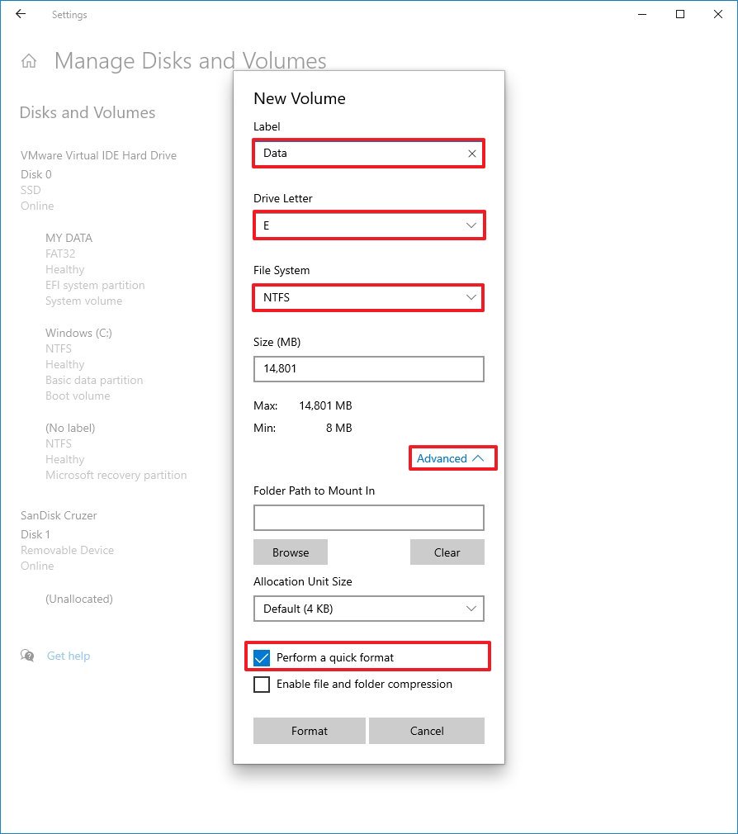Viewport: 738px width, 834px height.
Task: Open the Get help link
Action: 69,656
